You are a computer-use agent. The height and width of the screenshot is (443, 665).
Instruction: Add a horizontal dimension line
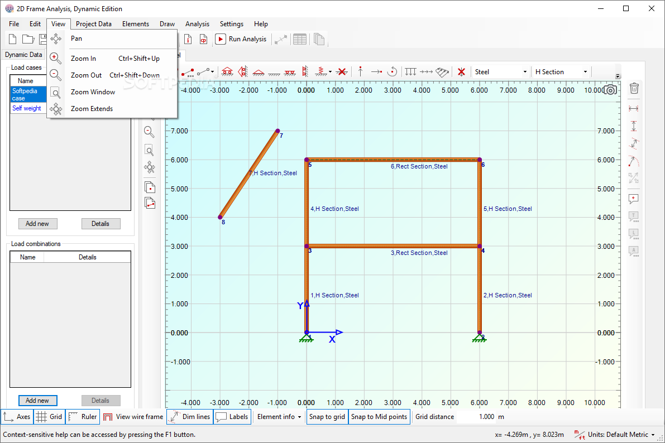click(634, 109)
